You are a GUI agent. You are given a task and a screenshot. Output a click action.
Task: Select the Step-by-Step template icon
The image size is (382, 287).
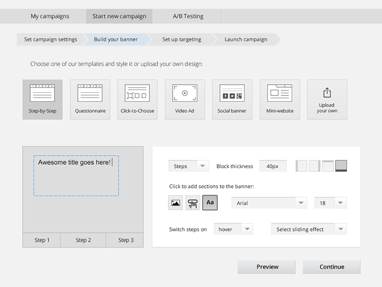coord(42,99)
